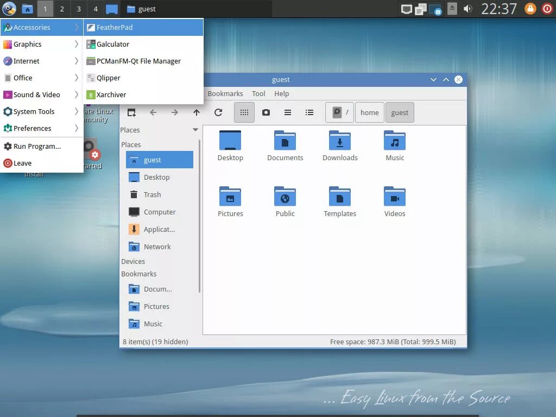This screenshot has height=417, width=556.
Task: Go back using the left arrow
Action: (x=153, y=112)
